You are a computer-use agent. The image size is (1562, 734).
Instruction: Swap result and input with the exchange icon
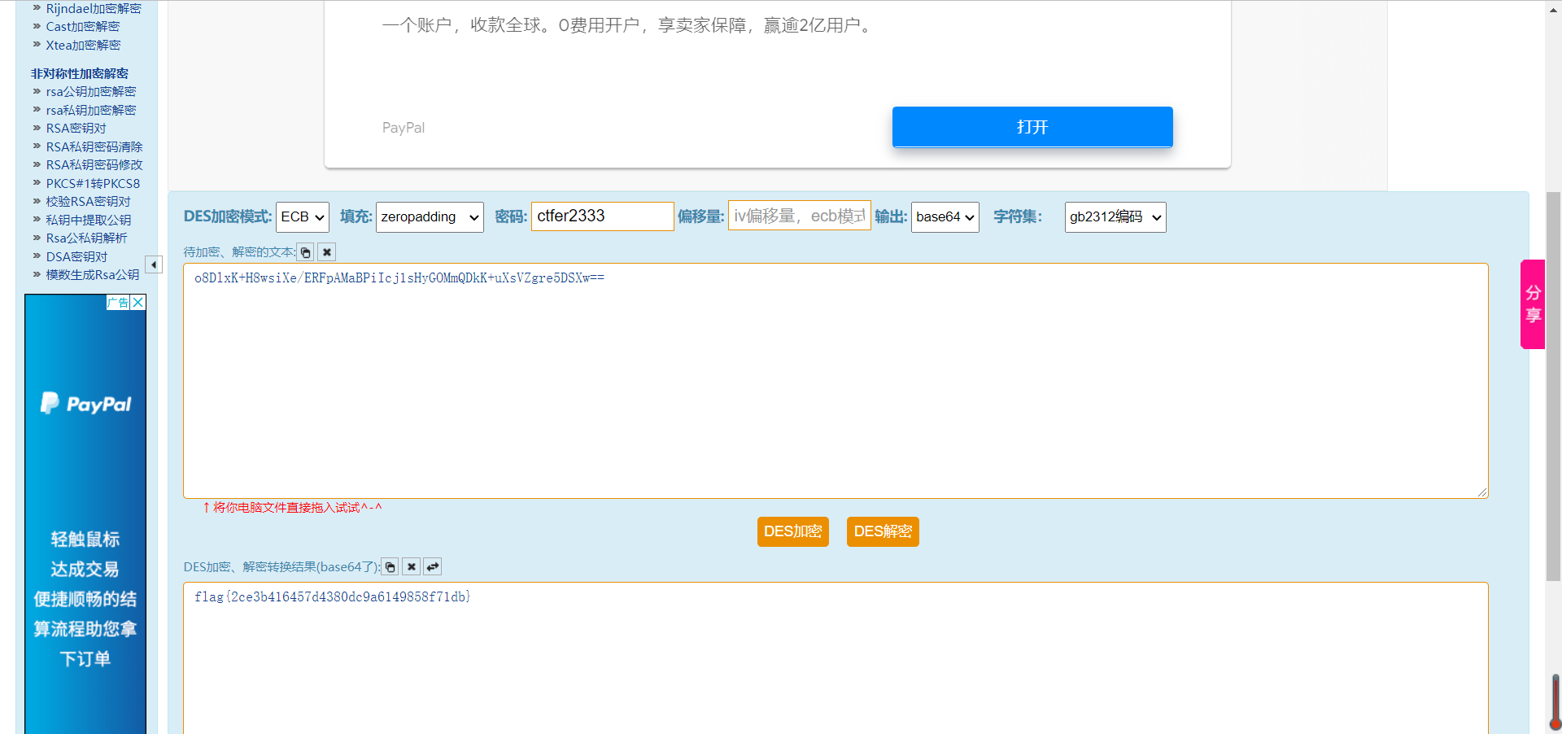tap(433, 567)
